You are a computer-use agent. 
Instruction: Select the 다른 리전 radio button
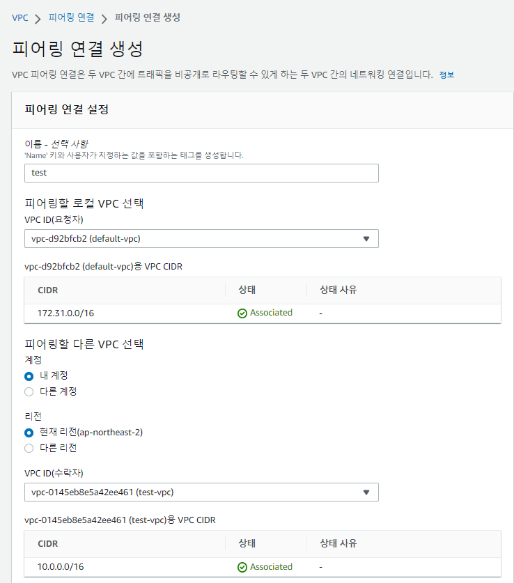(x=29, y=448)
